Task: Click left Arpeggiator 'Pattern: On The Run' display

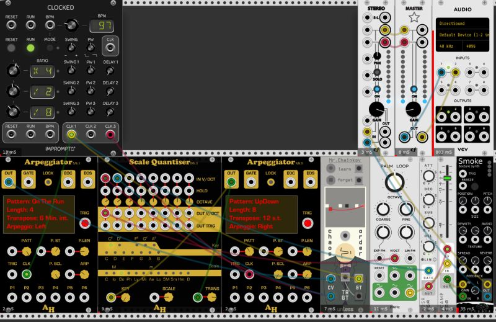Action: (39, 214)
